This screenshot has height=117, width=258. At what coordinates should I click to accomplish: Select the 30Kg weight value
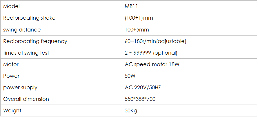click(131, 111)
